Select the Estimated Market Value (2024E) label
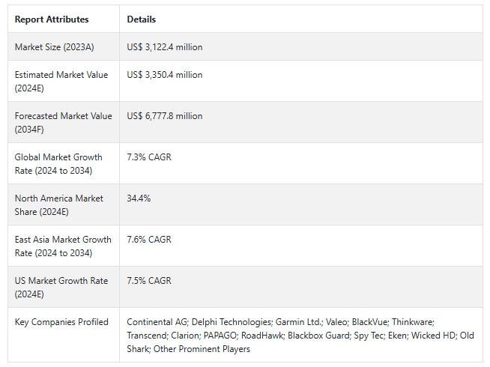The image size is (490, 367). 61,81
